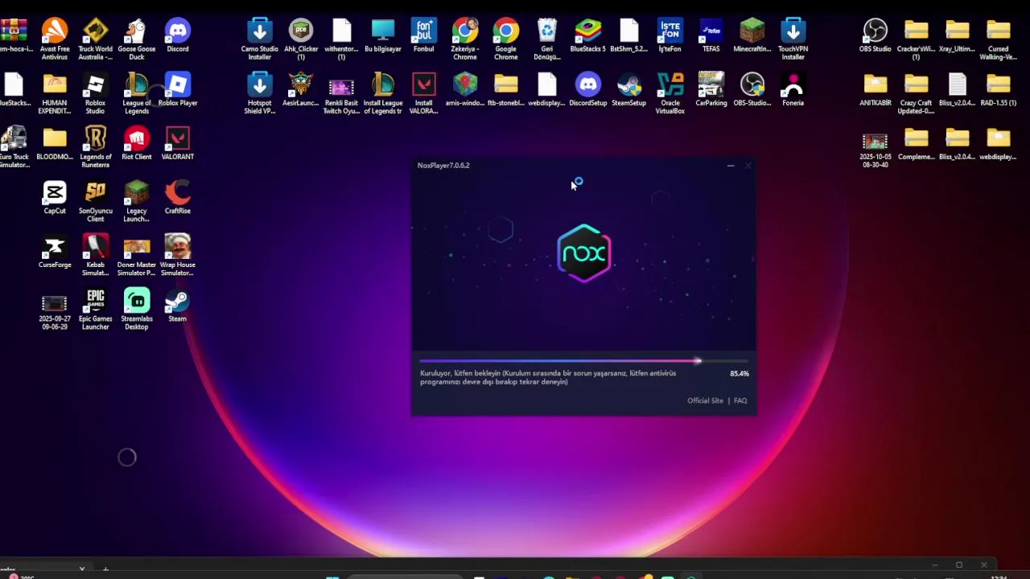Image resolution: width=1030 pixels, height=579 pixels.
Task: Open the CurseForge shortcut
Action: pyautogui.click(x=55, y=252)
